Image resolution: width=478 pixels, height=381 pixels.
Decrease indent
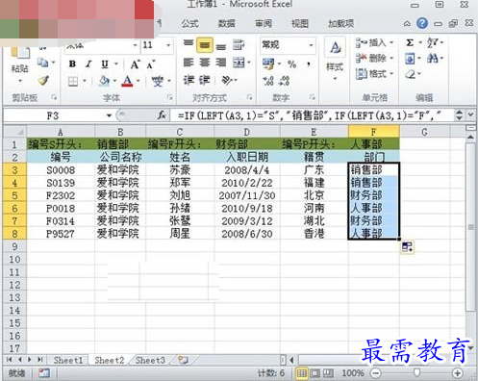[189, 80]
